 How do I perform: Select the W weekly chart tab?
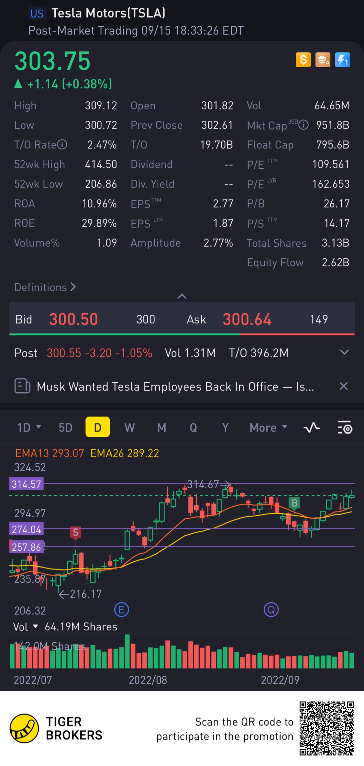pos(129,428)
